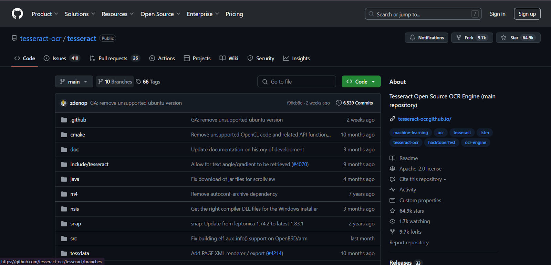Click the snap folder icon
This screenshot has height=265, width=551.
[64, 224]
